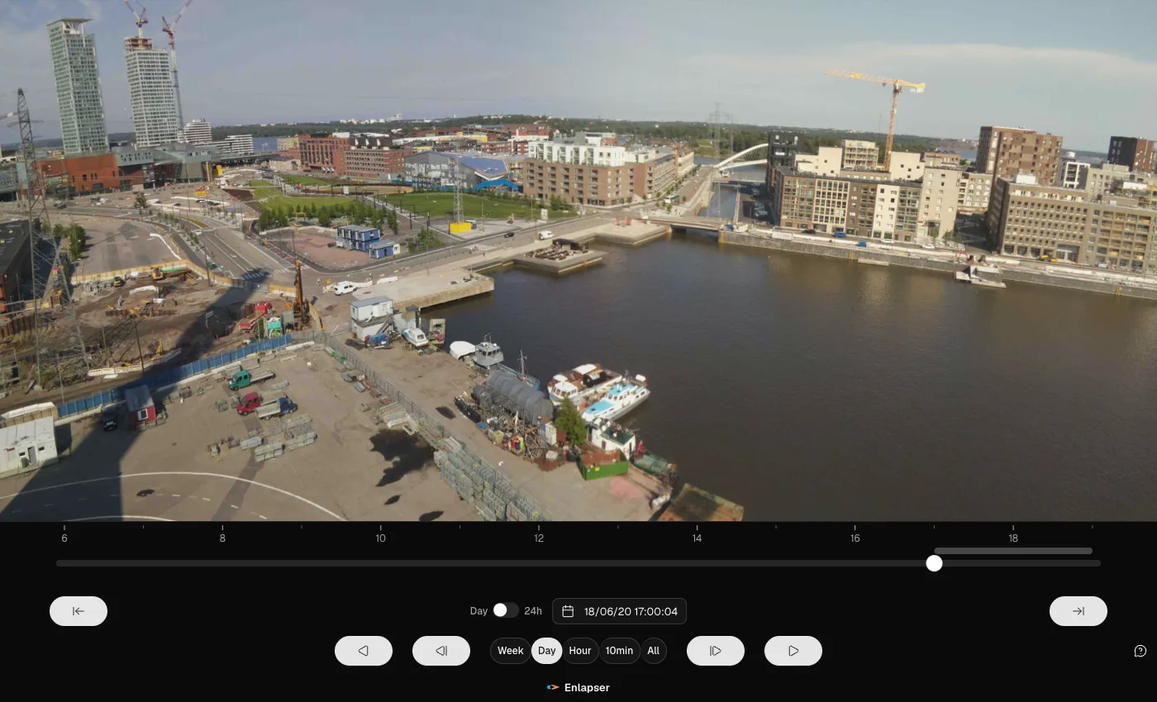Select the Day step interval
The height and width of the screenshot is (702, 1157).
tap(547, 651)
